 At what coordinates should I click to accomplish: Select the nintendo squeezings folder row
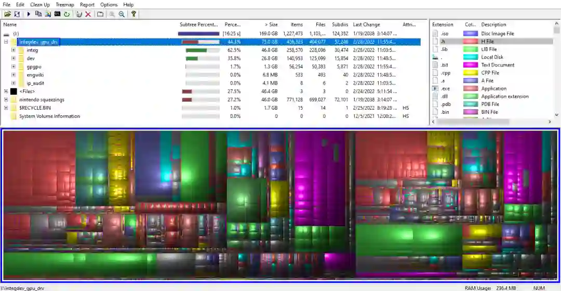[x=211, y=100]
